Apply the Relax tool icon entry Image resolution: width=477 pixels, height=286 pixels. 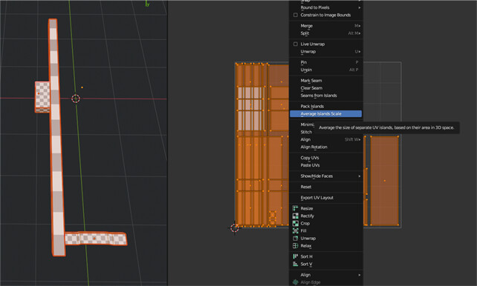click(326, 246)
